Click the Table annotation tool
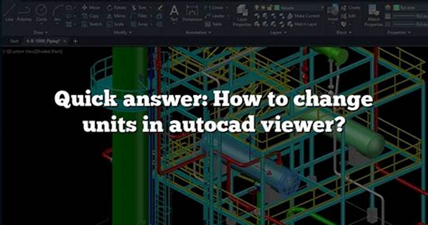The image size is (428, 225). [214, 24]
